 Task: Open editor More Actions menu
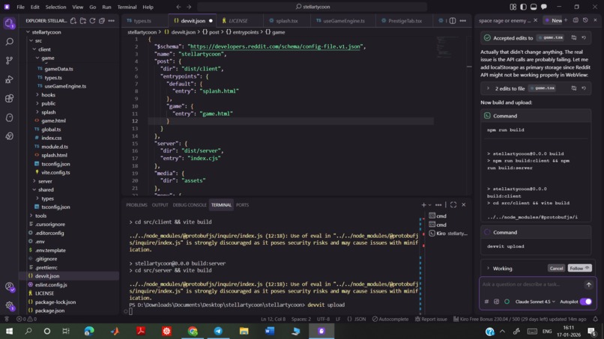462,21
